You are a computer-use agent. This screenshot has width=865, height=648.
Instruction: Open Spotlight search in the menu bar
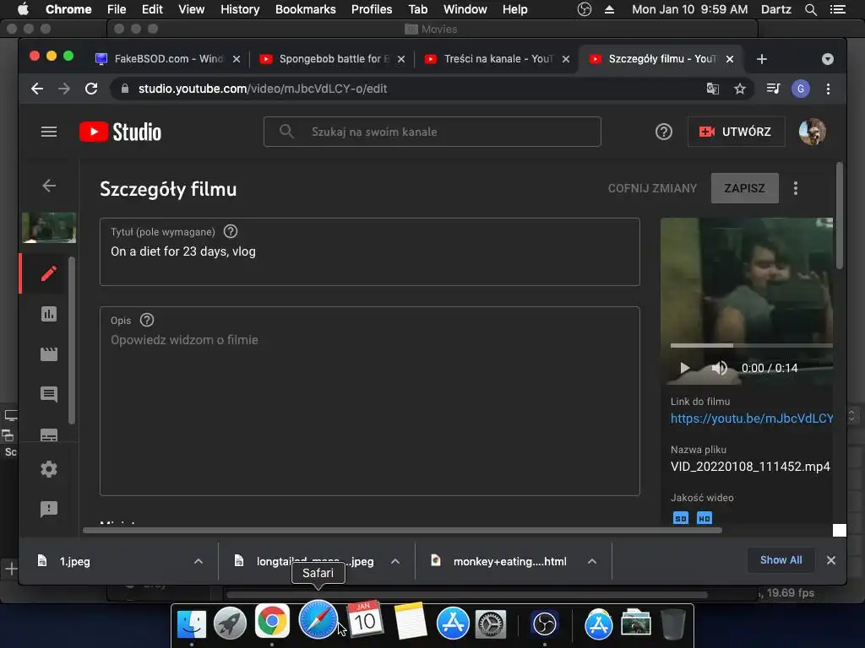pyautogui.click(x=810, y=9)
